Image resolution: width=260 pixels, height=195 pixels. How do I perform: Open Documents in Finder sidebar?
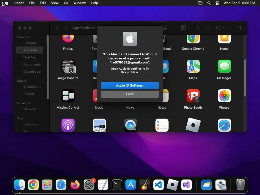coord(29,64)
